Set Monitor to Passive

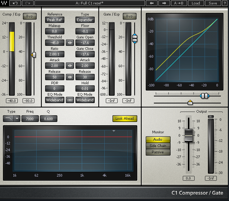(x=158, y=152)
